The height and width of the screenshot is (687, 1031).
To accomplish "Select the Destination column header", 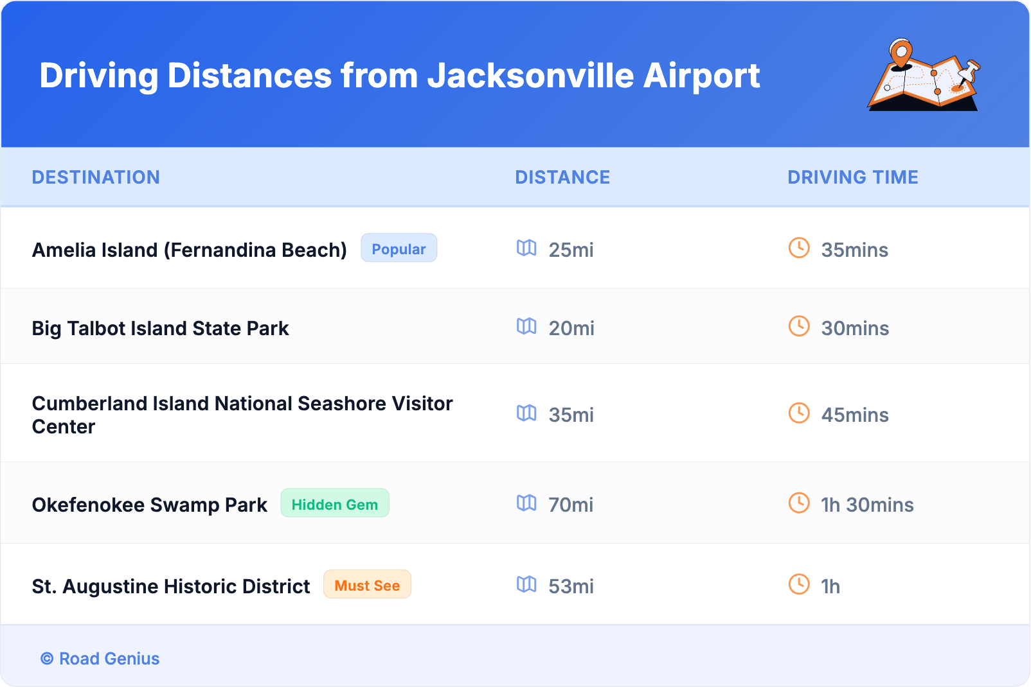I will (96, 177).
